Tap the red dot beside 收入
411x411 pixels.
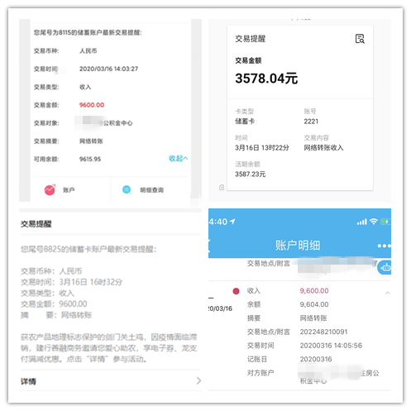236,291
